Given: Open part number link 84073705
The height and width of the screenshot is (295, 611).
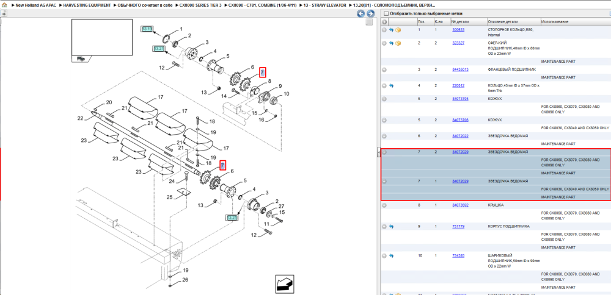Looking at the screenshot, I should point(460,99).
